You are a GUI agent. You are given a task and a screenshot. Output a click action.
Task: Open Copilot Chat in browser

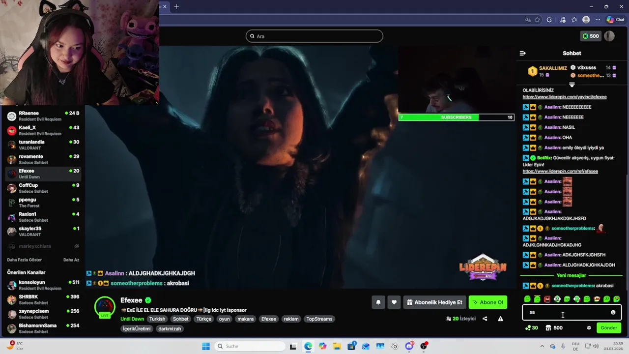(615, 20)
